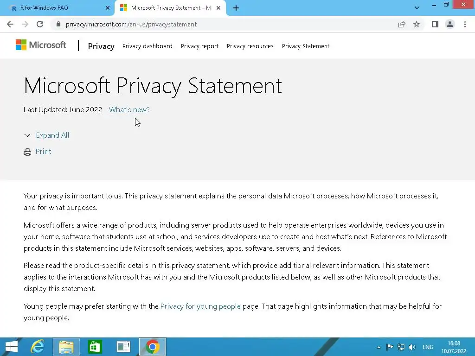Open the volume speaker icon
The height and width of the screenshot is (356, 475).
pos(412,347)
